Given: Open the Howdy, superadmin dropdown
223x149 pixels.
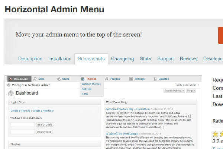Looking at the screenshot, I should tap(187, 85).
